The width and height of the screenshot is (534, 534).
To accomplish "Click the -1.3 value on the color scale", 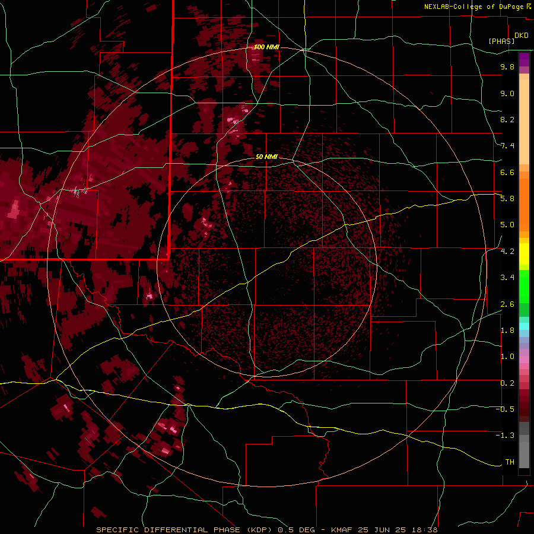I will 505,436.
